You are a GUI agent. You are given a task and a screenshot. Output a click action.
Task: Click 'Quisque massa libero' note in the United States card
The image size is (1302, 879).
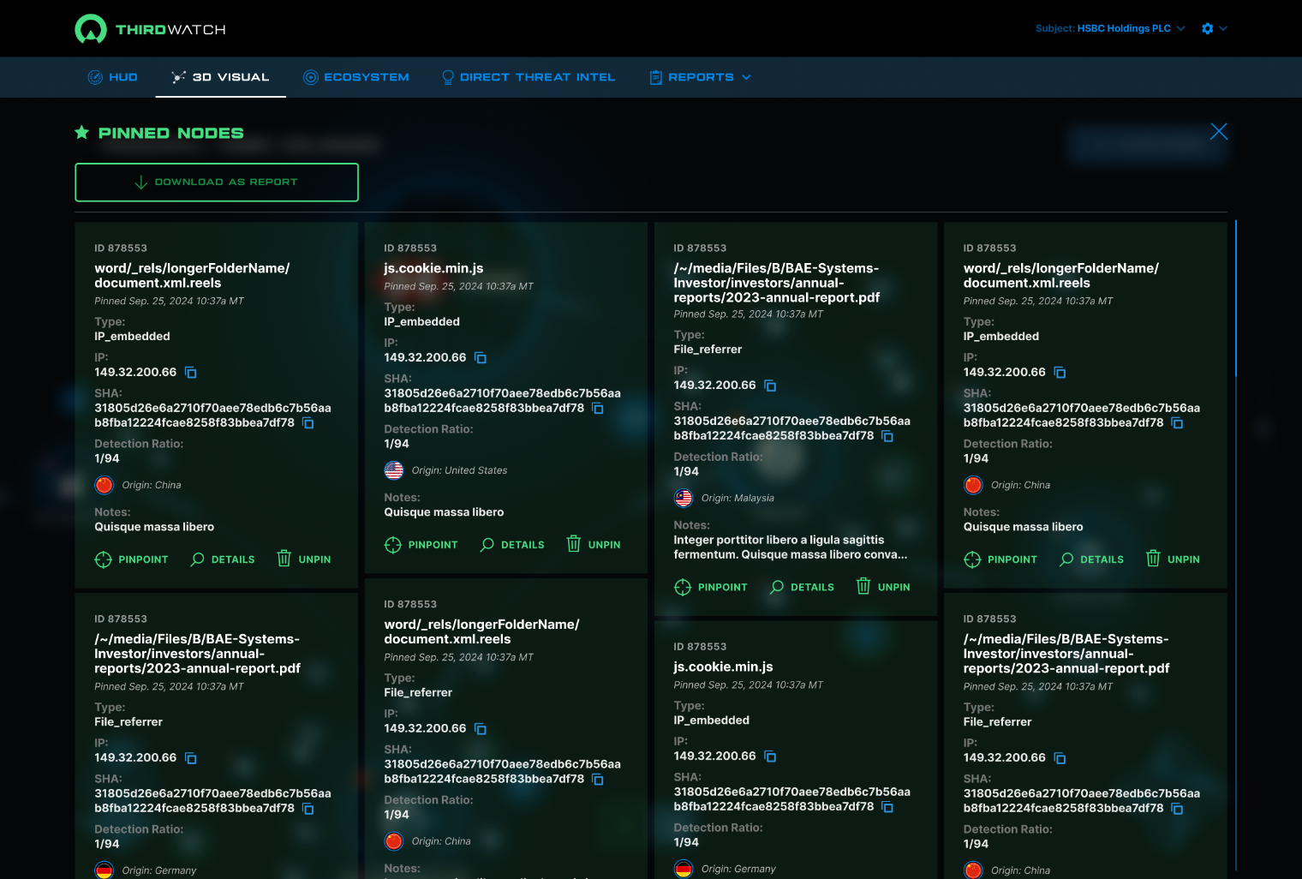444,512
